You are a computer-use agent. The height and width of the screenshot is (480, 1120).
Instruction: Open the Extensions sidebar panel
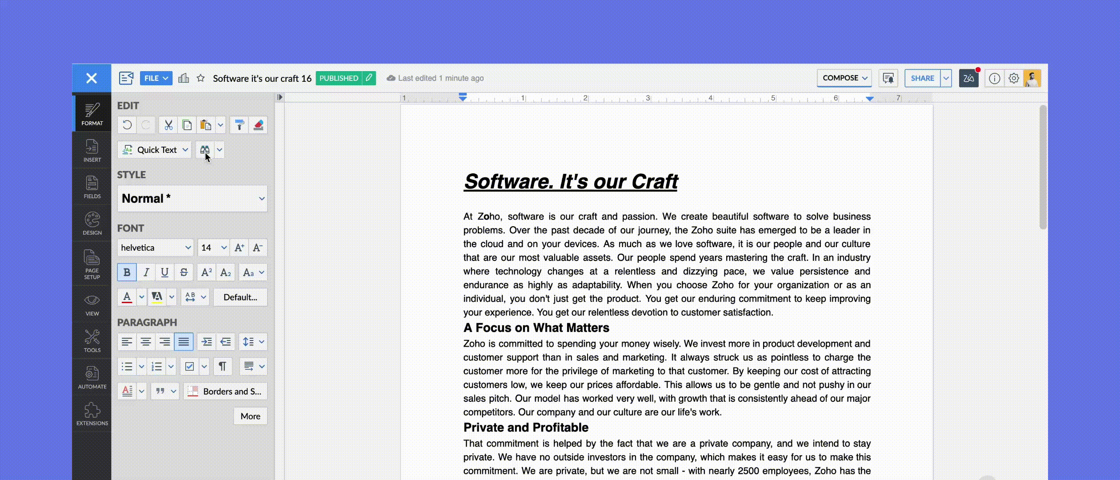click(x=92, y=414)
